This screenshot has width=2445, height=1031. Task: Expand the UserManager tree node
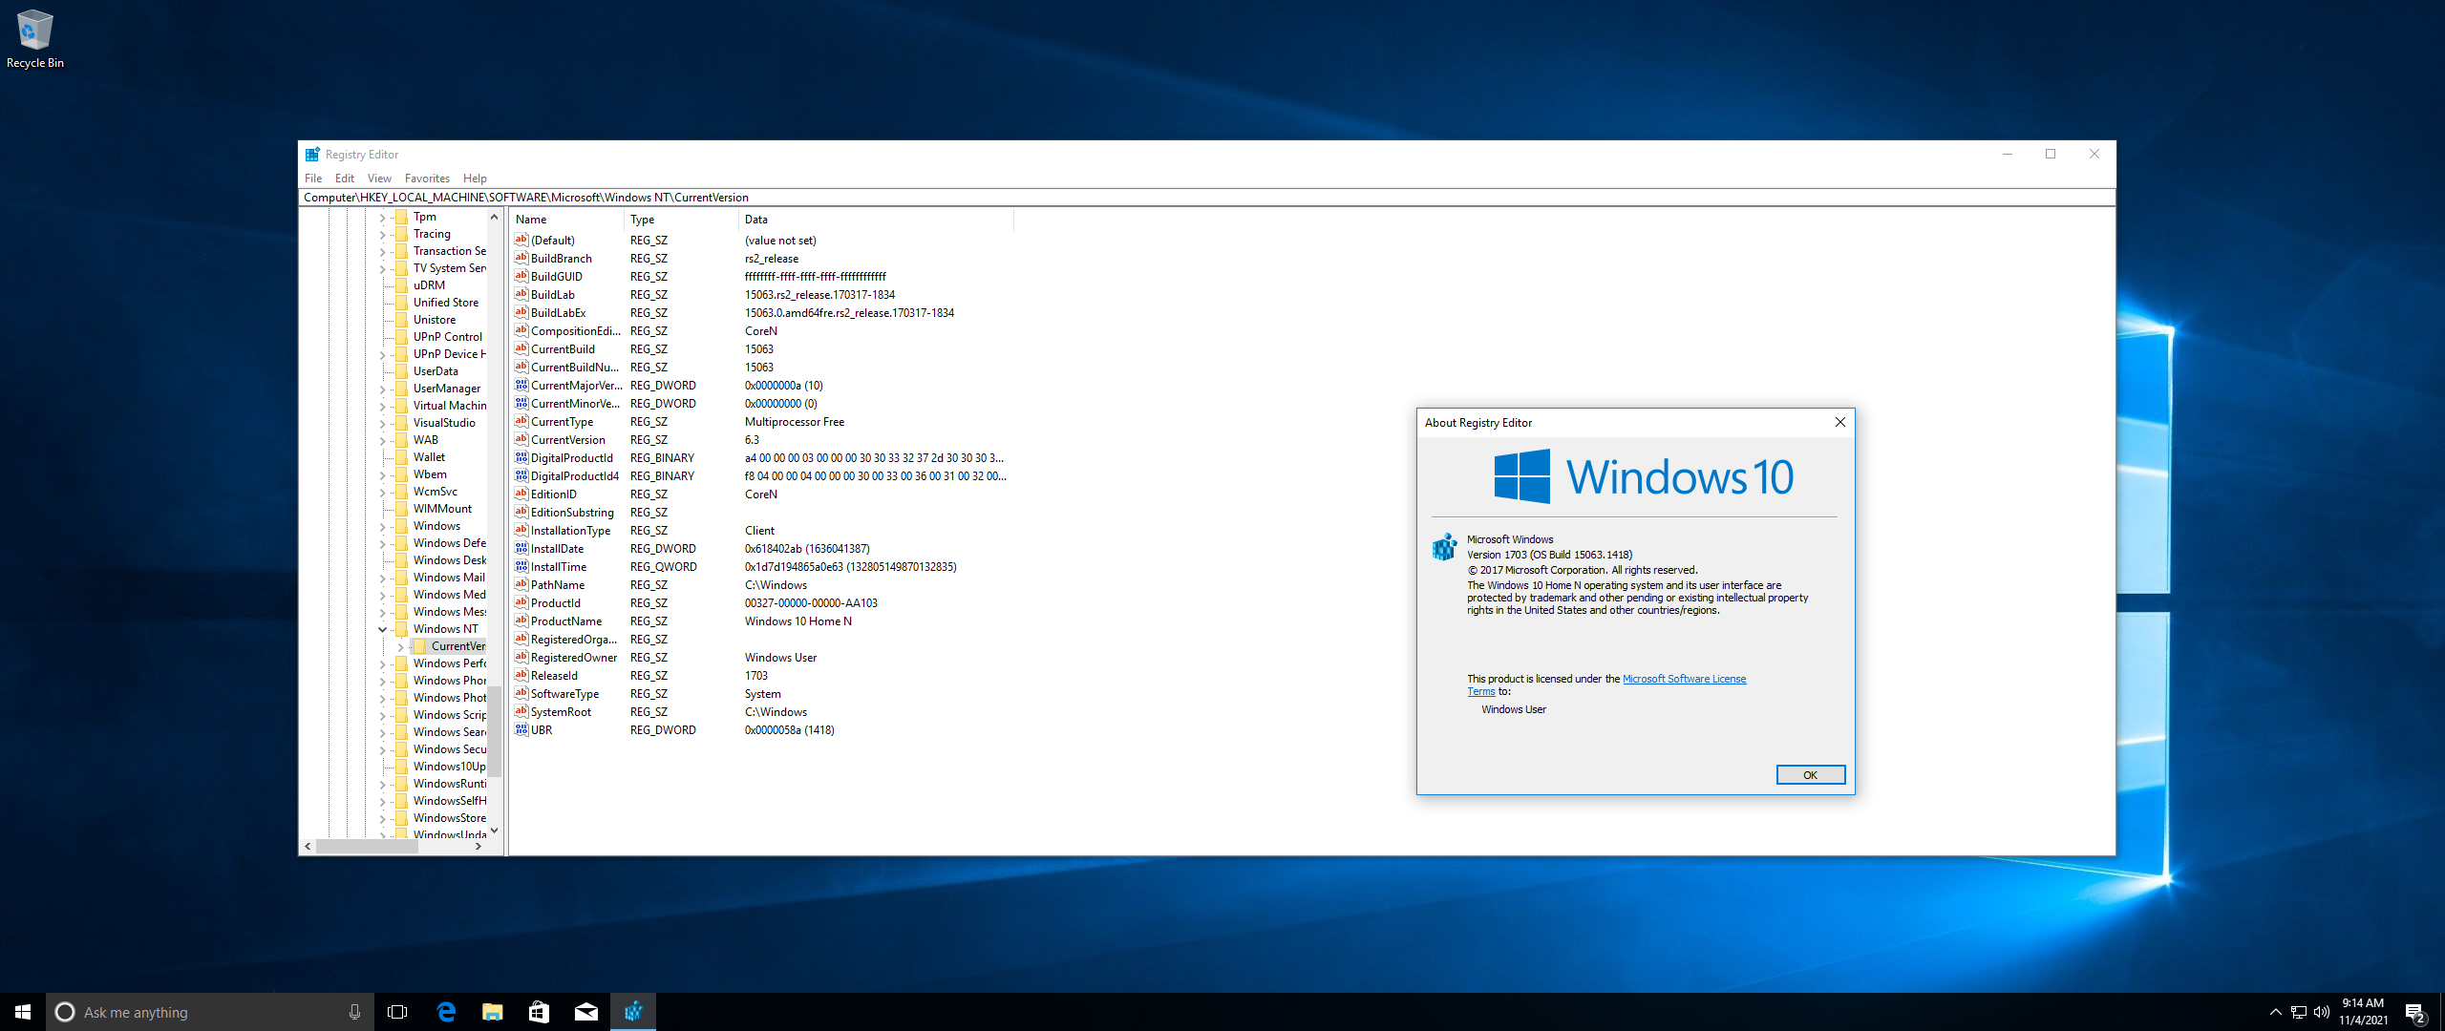click(382, 389)
